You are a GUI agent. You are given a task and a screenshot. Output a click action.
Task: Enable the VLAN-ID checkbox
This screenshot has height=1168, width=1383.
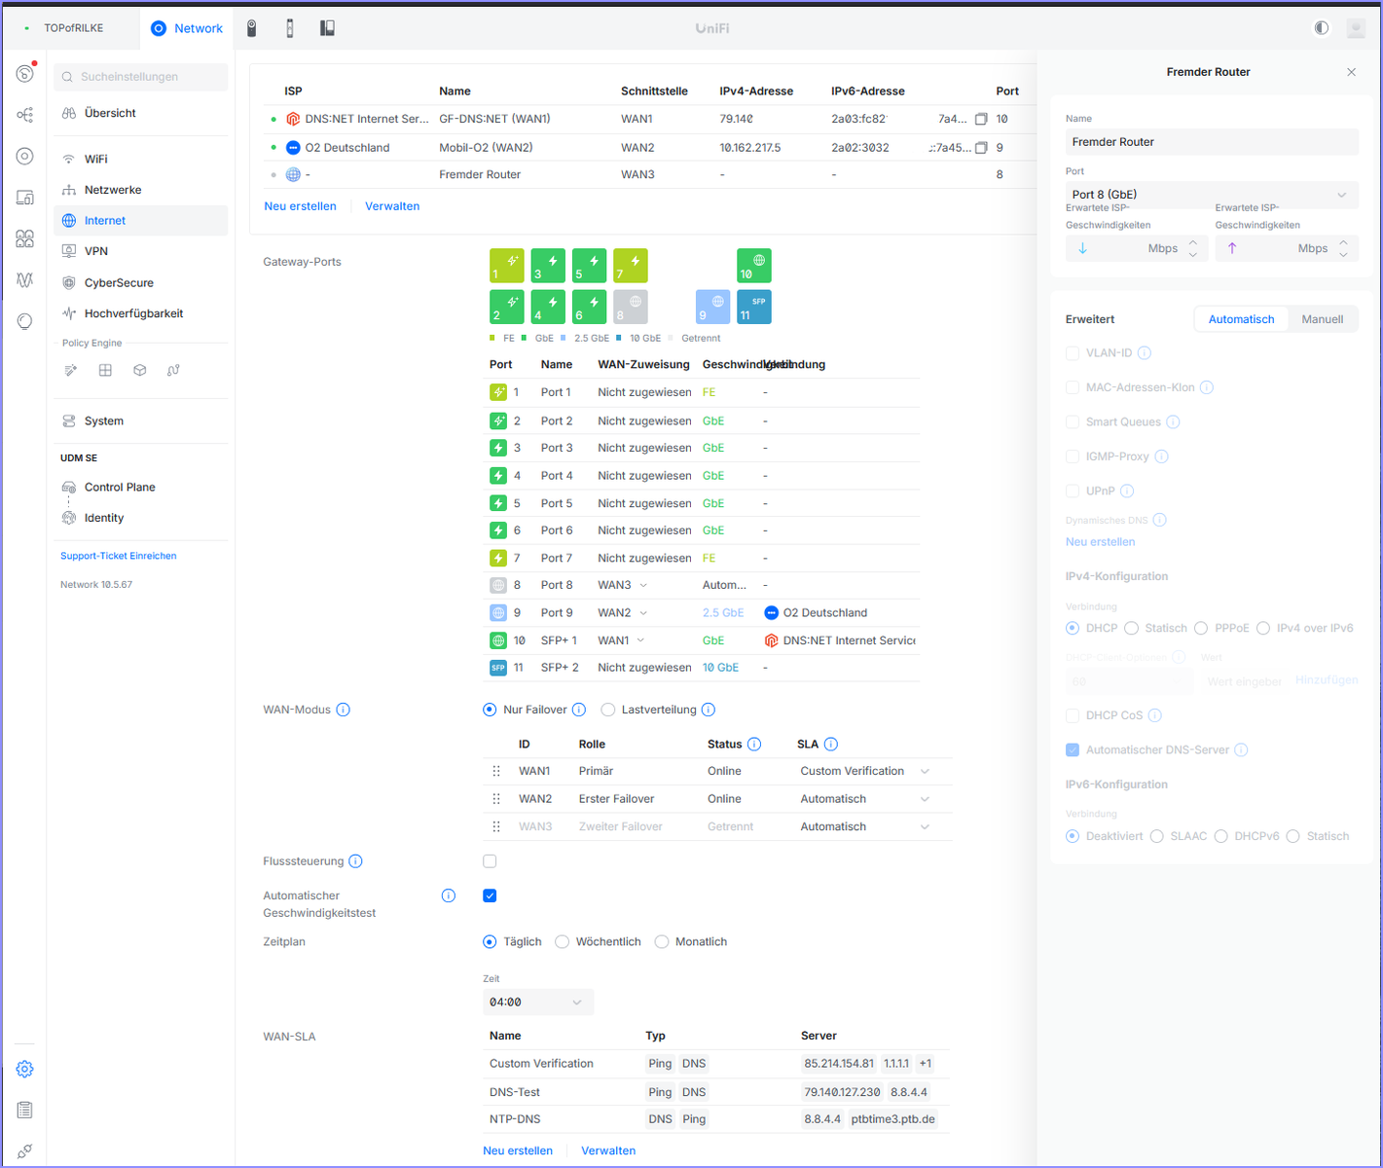point(1073,353)
